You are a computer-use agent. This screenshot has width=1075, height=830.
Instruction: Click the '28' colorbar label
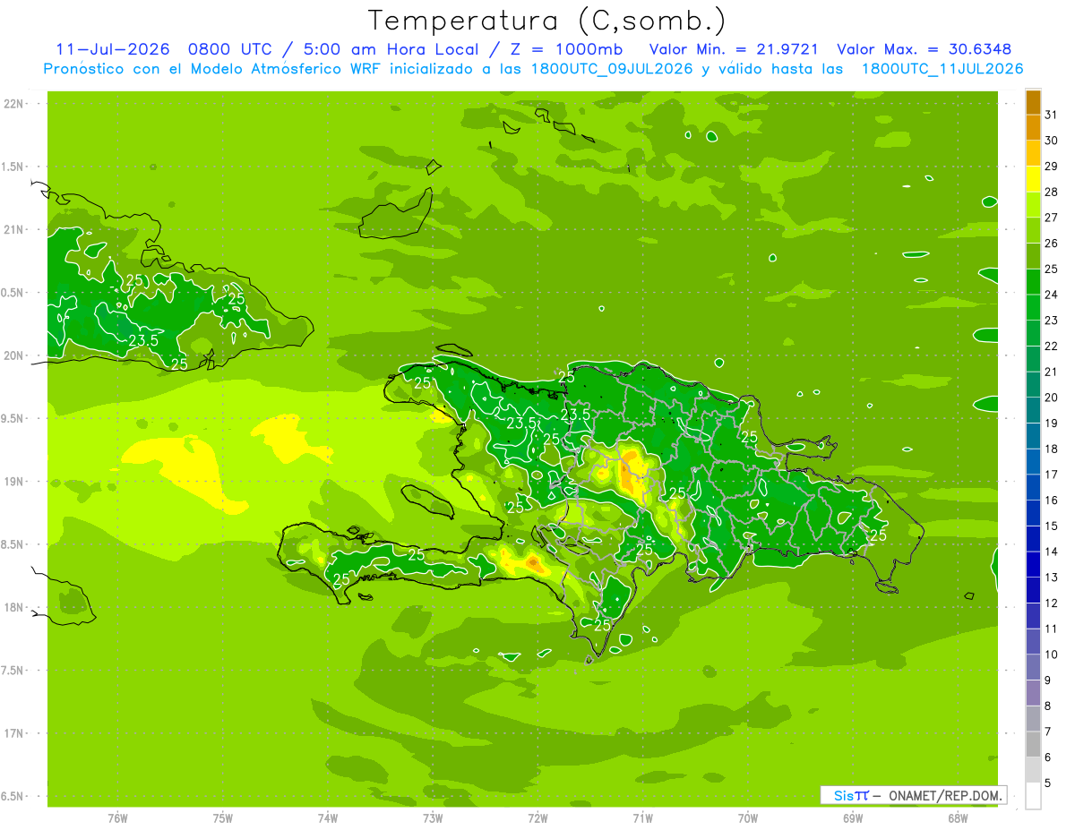pos(1051,192)
